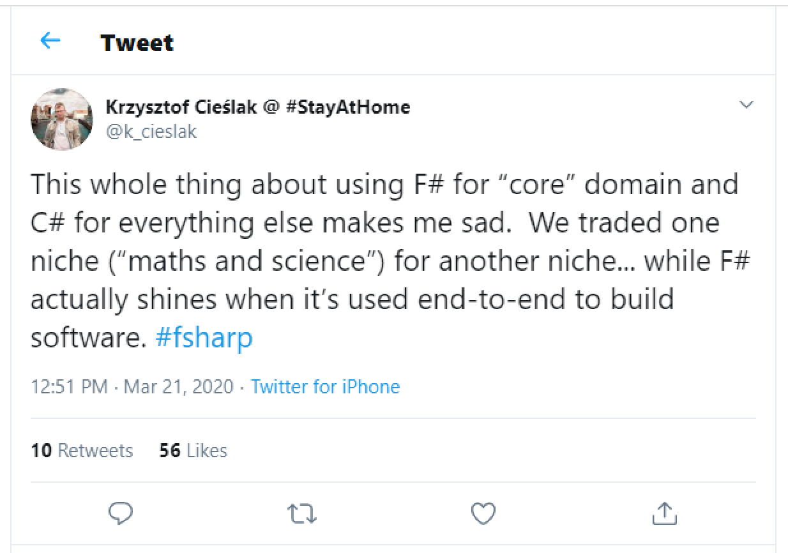Open the Twitter for iPhone link

tap(326, 387)
